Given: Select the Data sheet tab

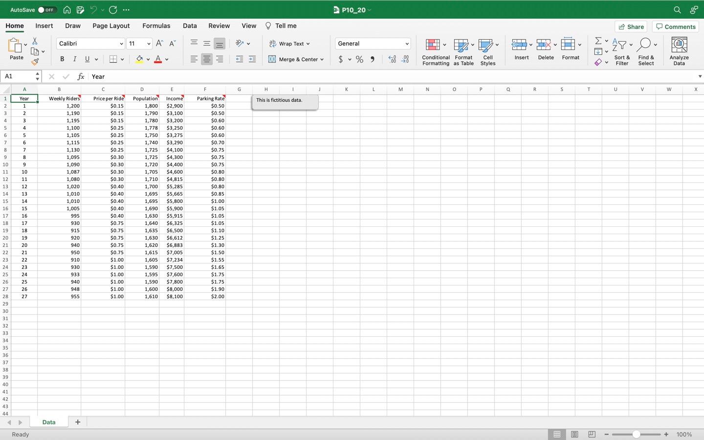Looking at the screenshot, I should pos(49,422).
